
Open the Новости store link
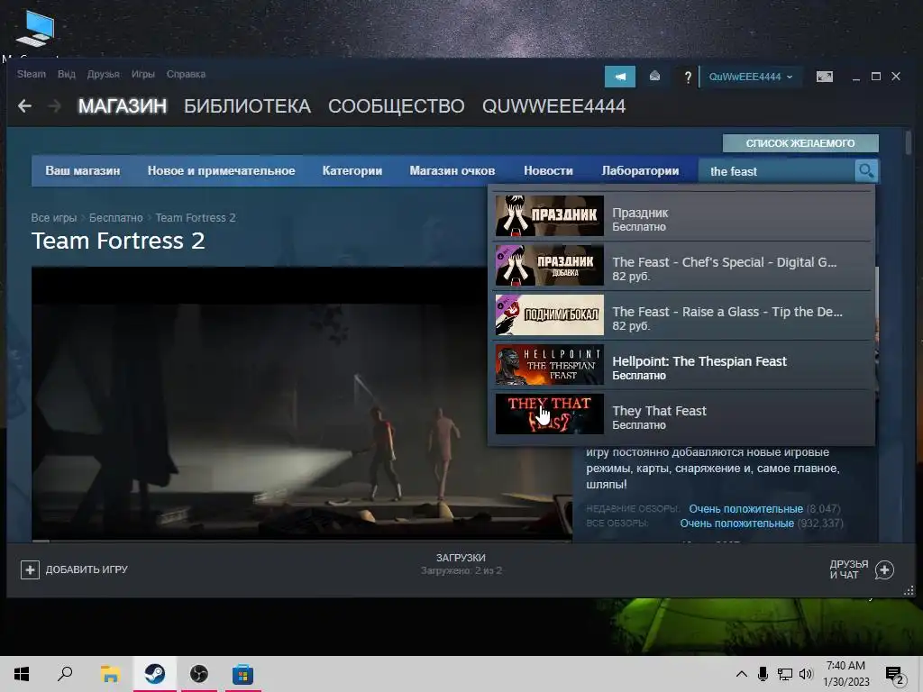click(x=548, y=170)
